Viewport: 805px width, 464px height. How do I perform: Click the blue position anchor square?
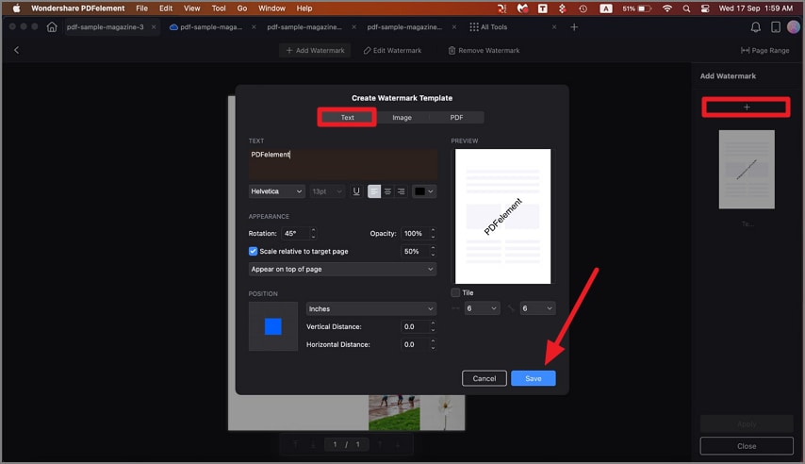273,326
